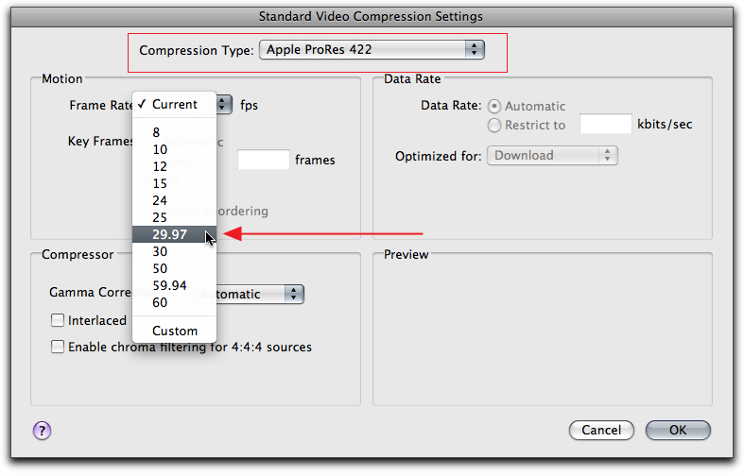Enable chroma filtering for 4:4:4 sources

tap(58, 347)
